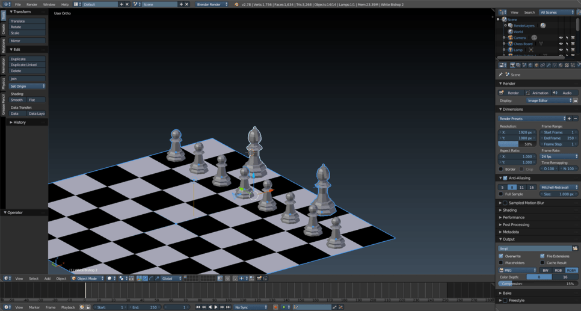Click the Chess Board item in outliner

point(523,44)
